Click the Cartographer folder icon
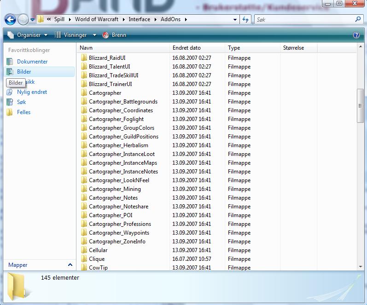This screenshot has width=367, height=305. (x=84, y=93)
